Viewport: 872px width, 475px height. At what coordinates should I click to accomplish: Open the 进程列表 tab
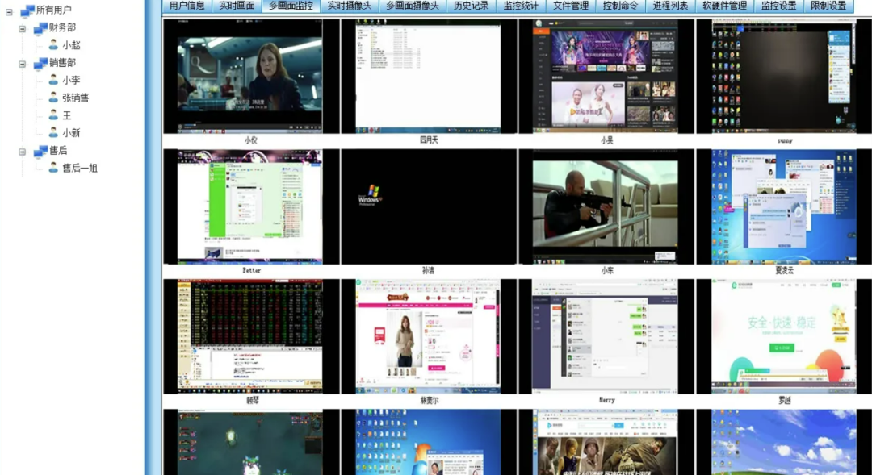pos(670,6)
